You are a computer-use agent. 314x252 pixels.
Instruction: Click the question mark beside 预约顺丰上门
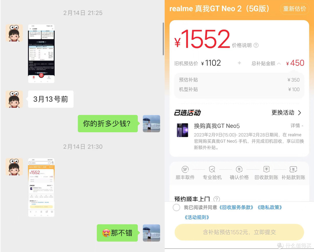point(217,199)
